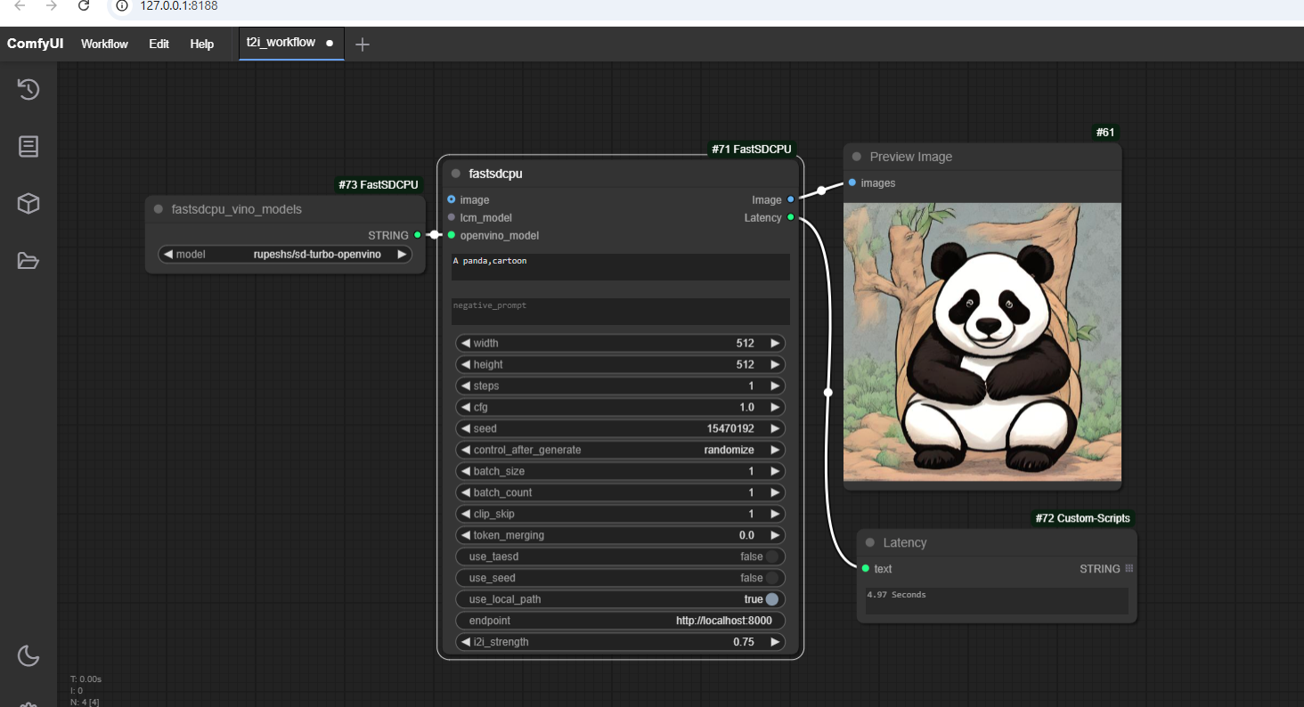Open the node library sidebar icon
1304x707 pixels.
point(29,146)
